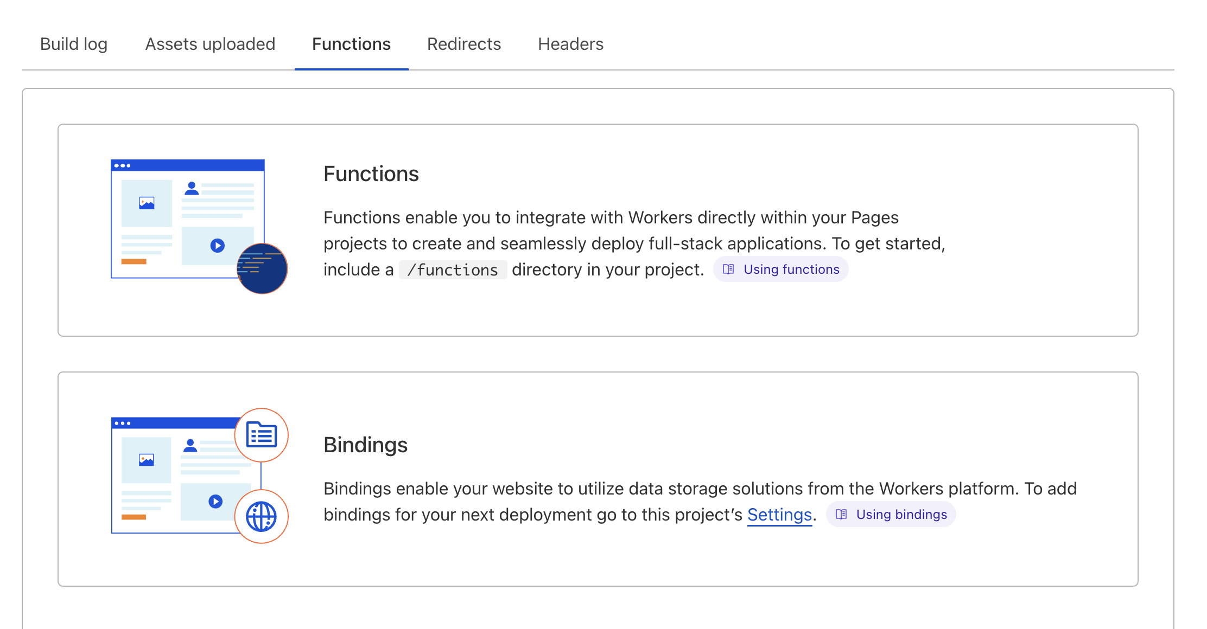The image size is (1207, 629).
Task: Click the Bindings card heading
Action: click(365, 445)
